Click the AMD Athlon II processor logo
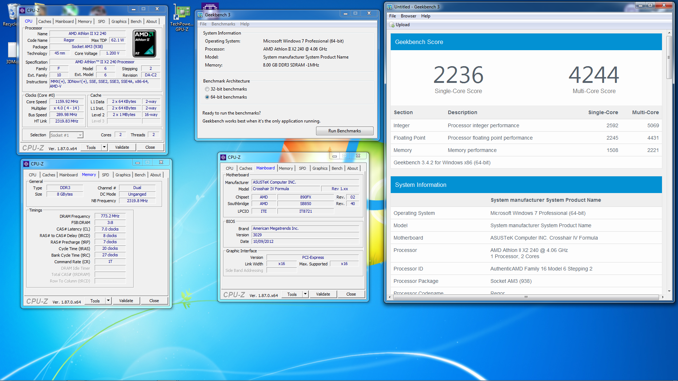This screenshot has width=678, height=381. pos(145,44)
